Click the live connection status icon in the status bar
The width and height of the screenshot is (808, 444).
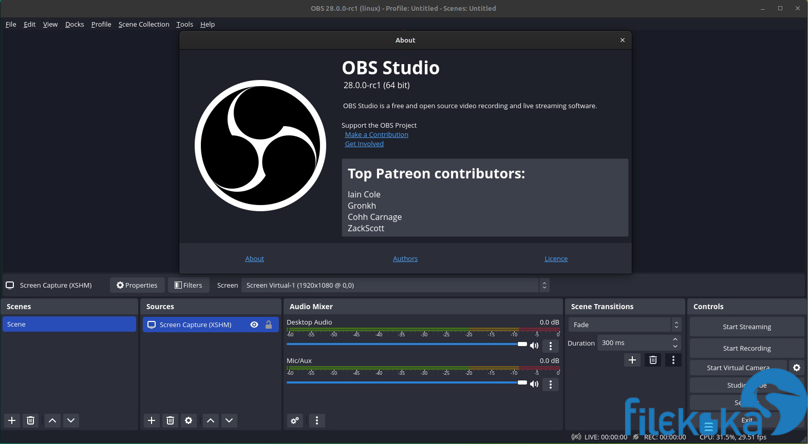576,437
